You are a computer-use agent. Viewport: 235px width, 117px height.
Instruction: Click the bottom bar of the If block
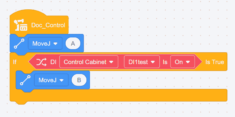pyautogui.click(x=117, y=95)
